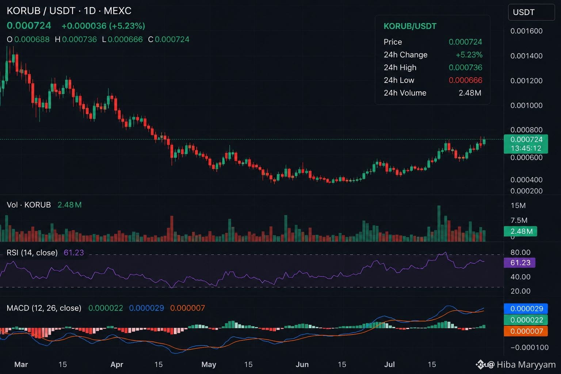Click the 0.001000 price axis label
This screenshot has width=561, height=374.
point(526,106)
